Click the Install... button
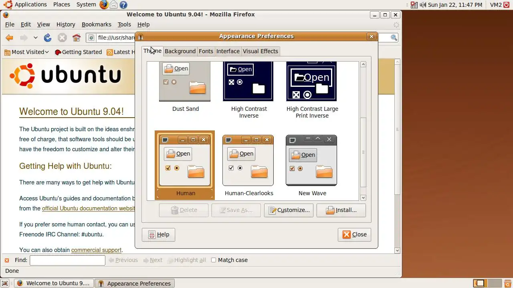Image resolution: width=513 pixels, height=288 pixels. point(341,210)
